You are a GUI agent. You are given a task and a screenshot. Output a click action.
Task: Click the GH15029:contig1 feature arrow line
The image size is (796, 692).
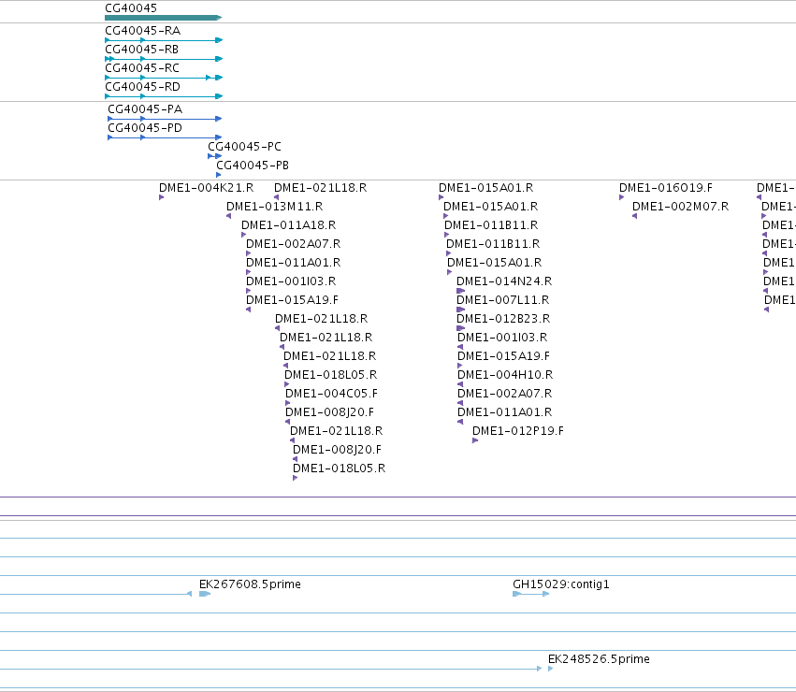point(531,594)
